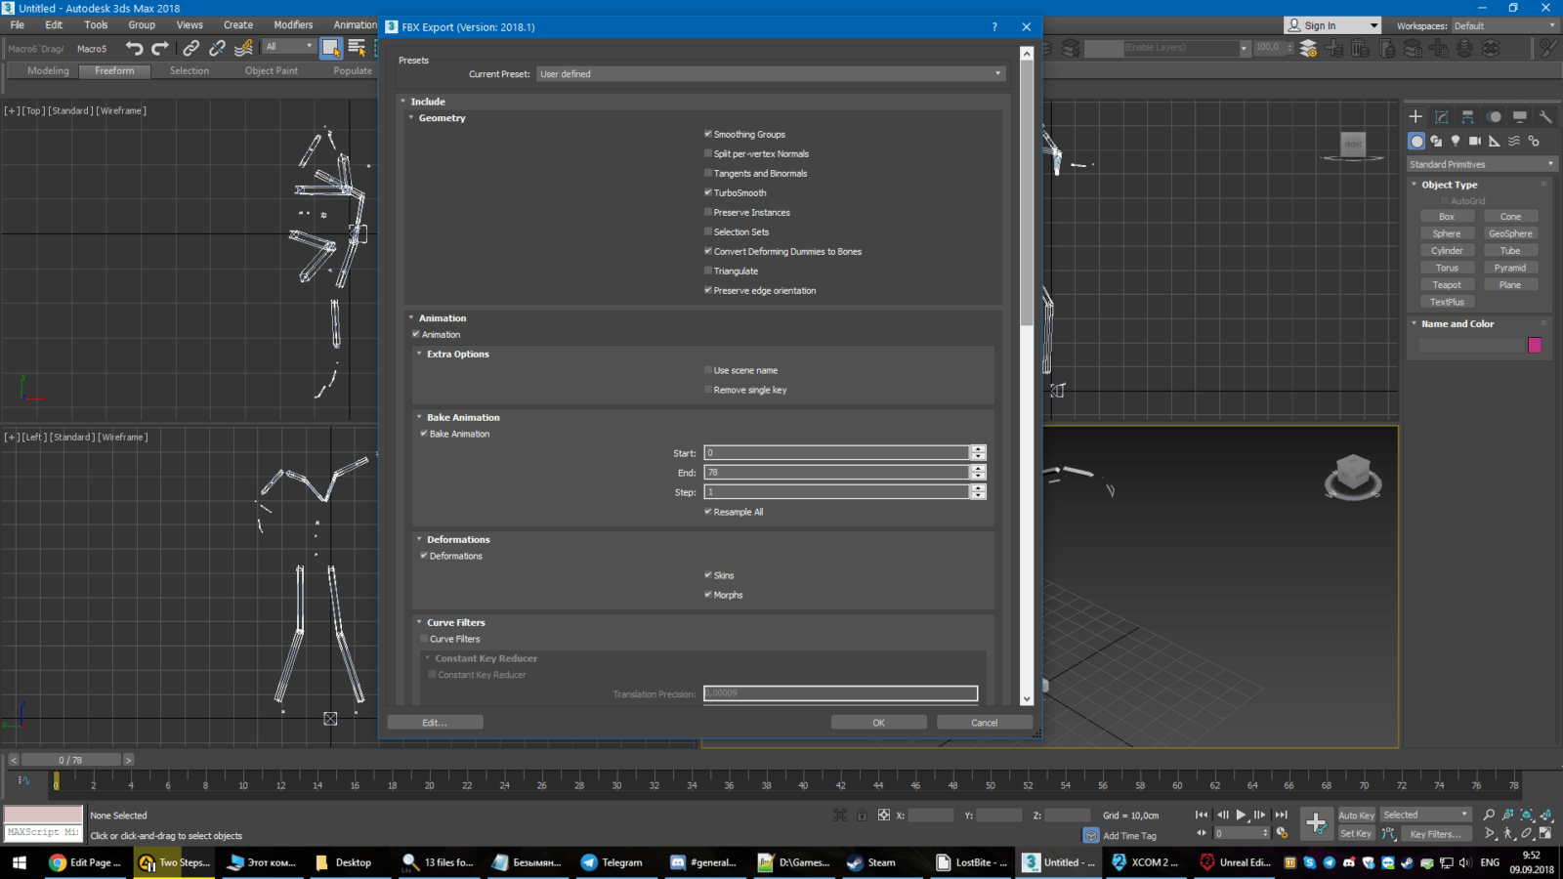Select the Cameras category icon

[x=1475, y=141]
